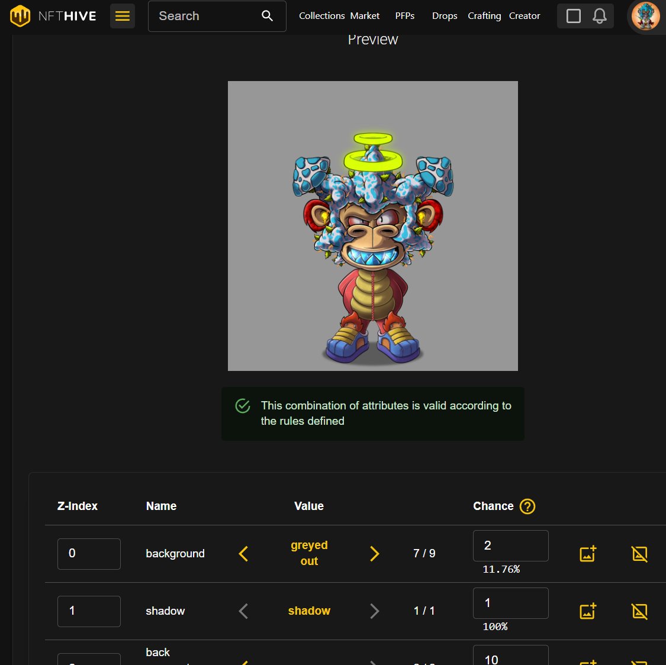Select previous shadow value
The width and height of the screenshot is (666, 665).
[x=243, y=611]
